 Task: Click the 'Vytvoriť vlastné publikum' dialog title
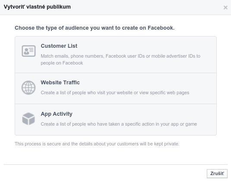(37, 7)
